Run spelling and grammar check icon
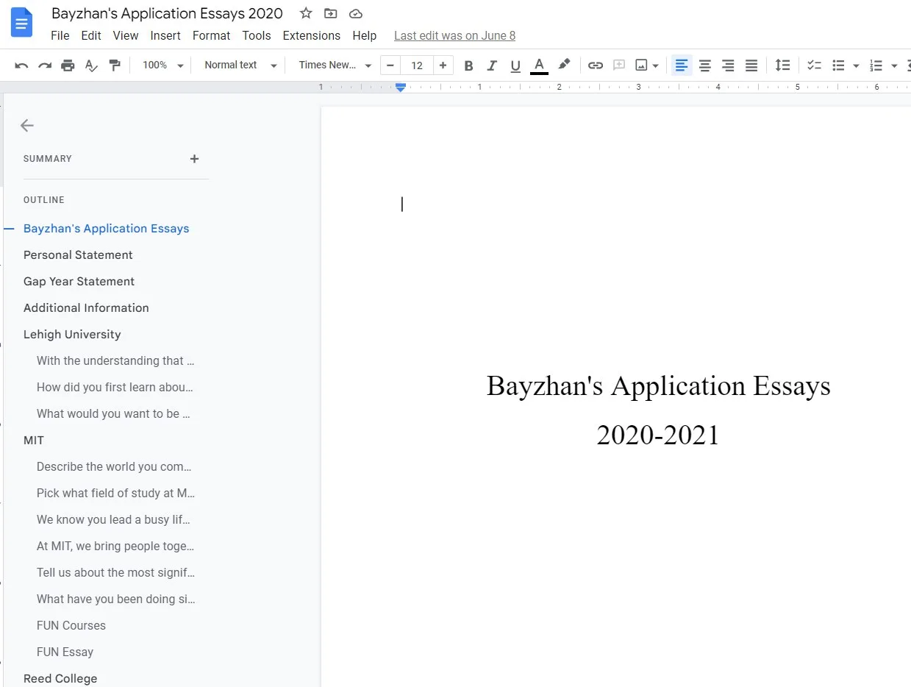Screen dimensions: 911x687 point(91,65)
